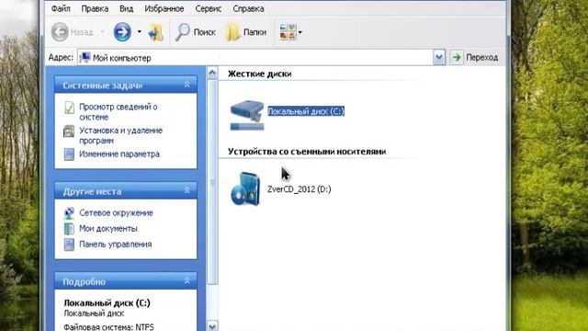Open the Forward history dropdown arrow
This screenshot has width=588, height=331.
click(x=139, y=32)
